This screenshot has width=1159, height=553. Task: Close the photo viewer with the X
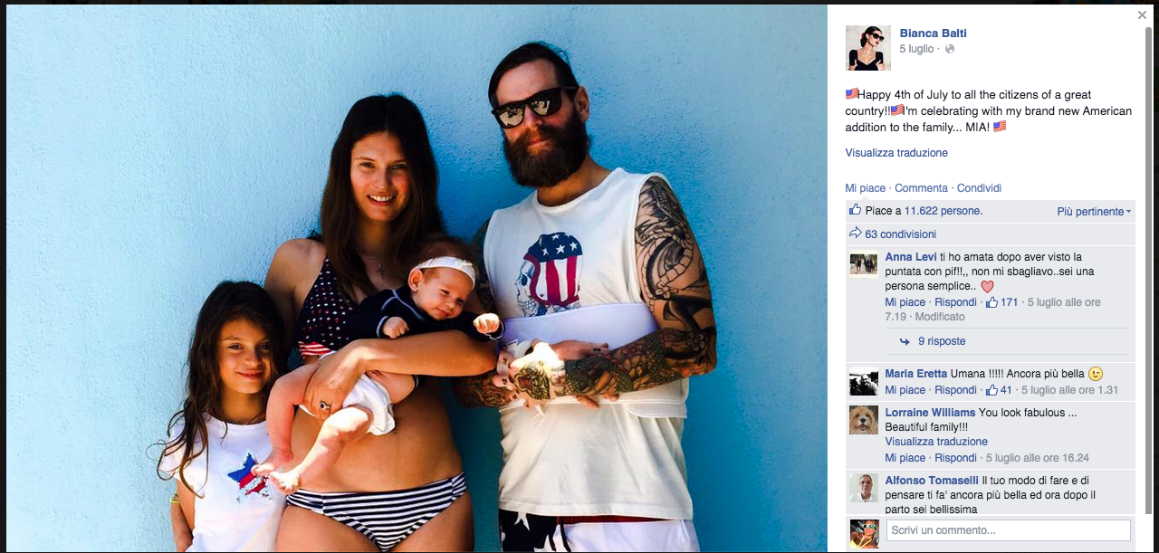[1142, 15]
